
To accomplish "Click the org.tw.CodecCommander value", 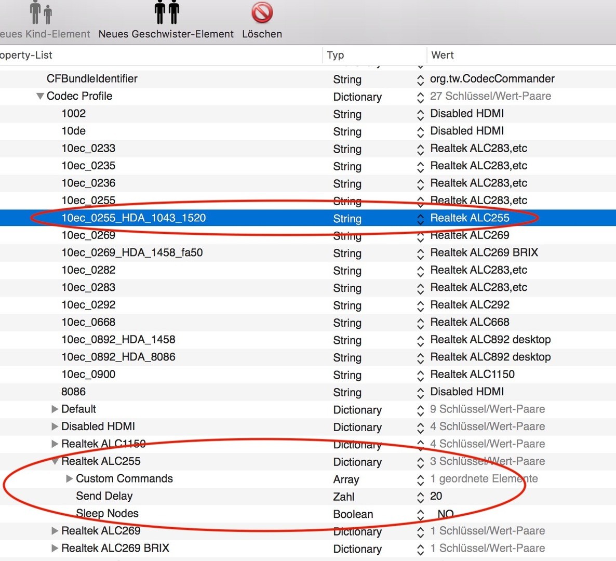I will (492, 78).
